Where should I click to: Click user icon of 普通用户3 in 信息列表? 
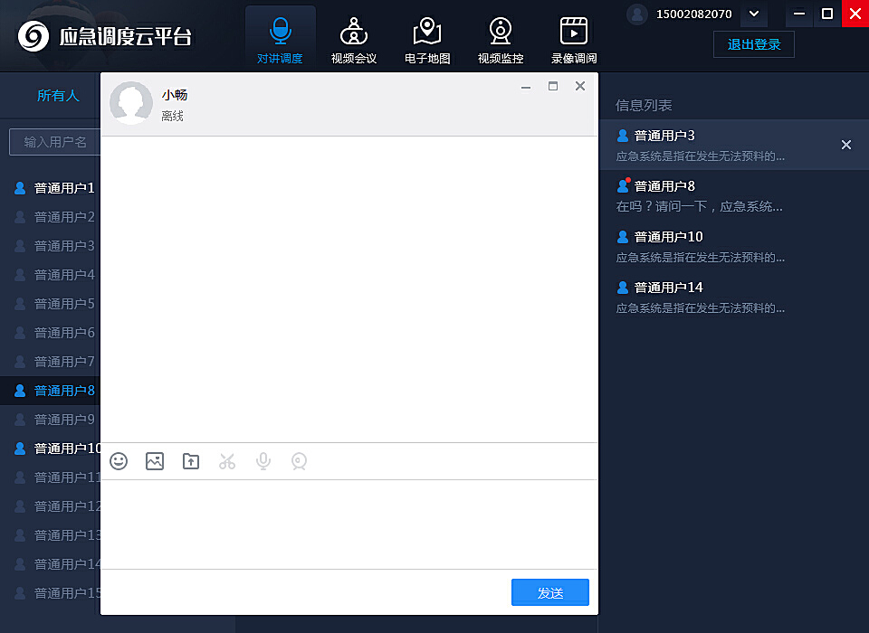tap(623, 135)
